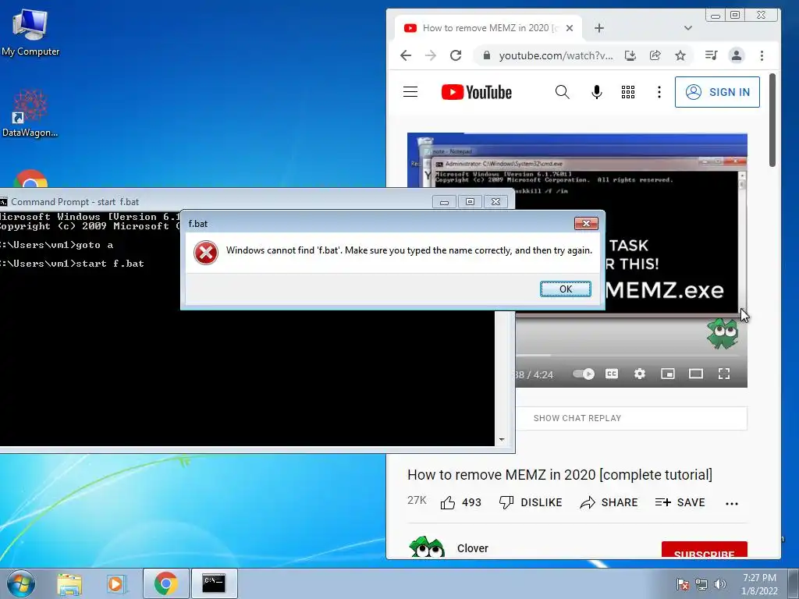Switch the video to miniplayer
The height and width of the screenshot is (599, 799).
pos(668,374)
